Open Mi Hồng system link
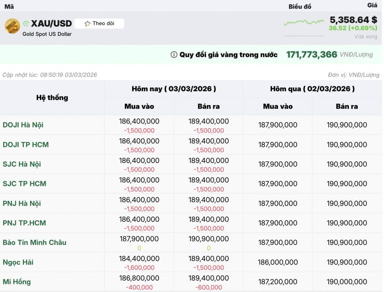The height and width of the screenshot is (292, 384). pyautogui.click(x=17, y=282)
